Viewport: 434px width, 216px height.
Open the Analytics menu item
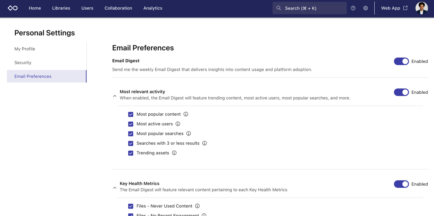153,8
